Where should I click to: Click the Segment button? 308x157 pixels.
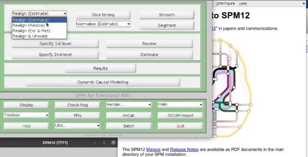click(167, 25)
